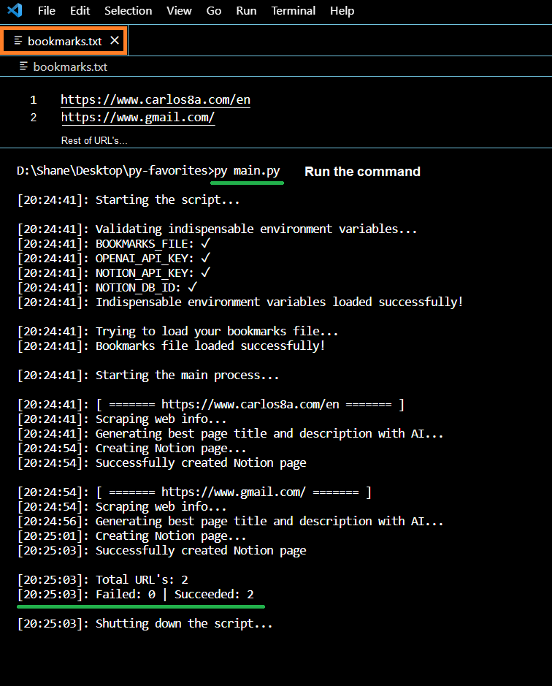
Task: Click the 20:25:03 'Successfully created Notion page' line
Action: pos(162,551)
